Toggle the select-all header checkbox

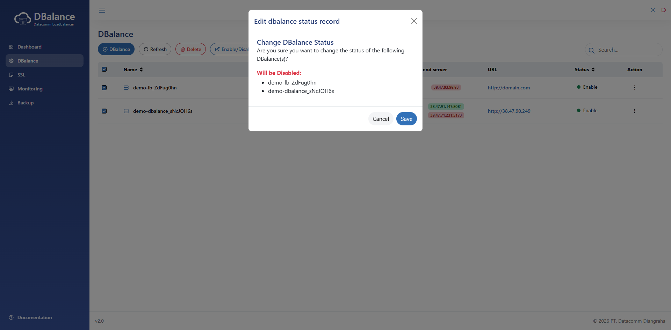[104, 69]
